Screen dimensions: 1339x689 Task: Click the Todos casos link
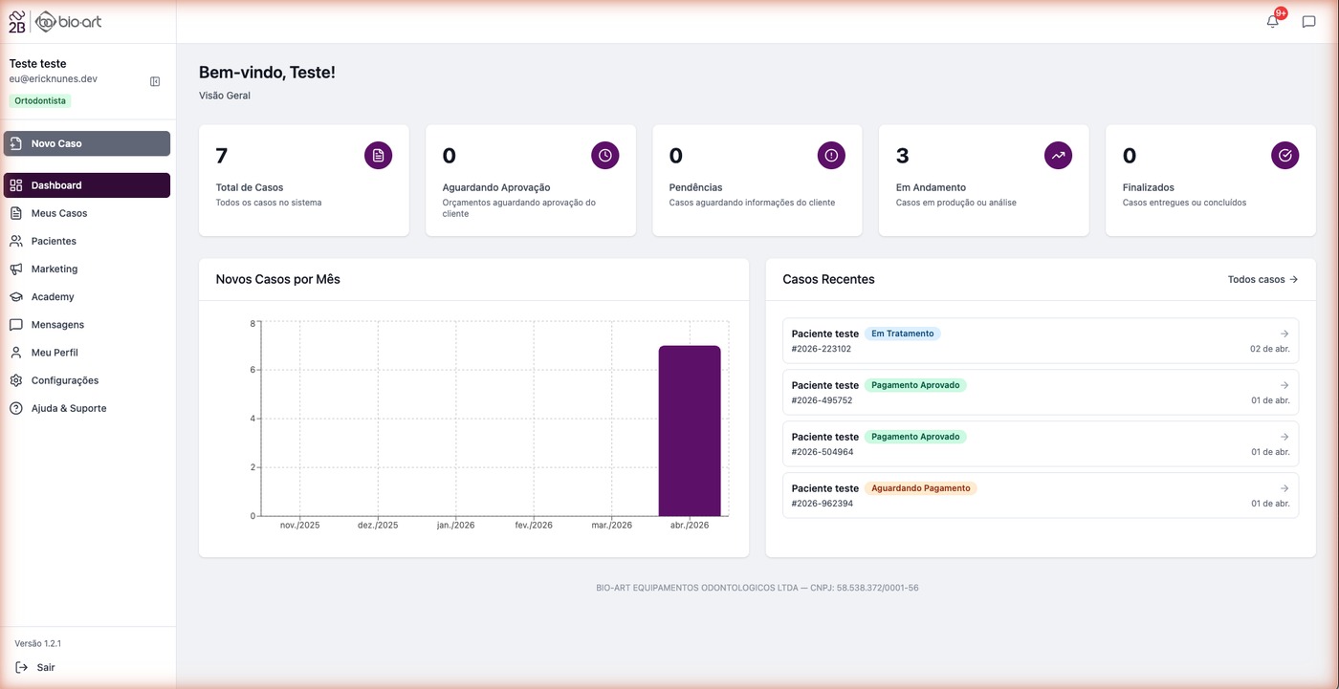(1262, 280)
